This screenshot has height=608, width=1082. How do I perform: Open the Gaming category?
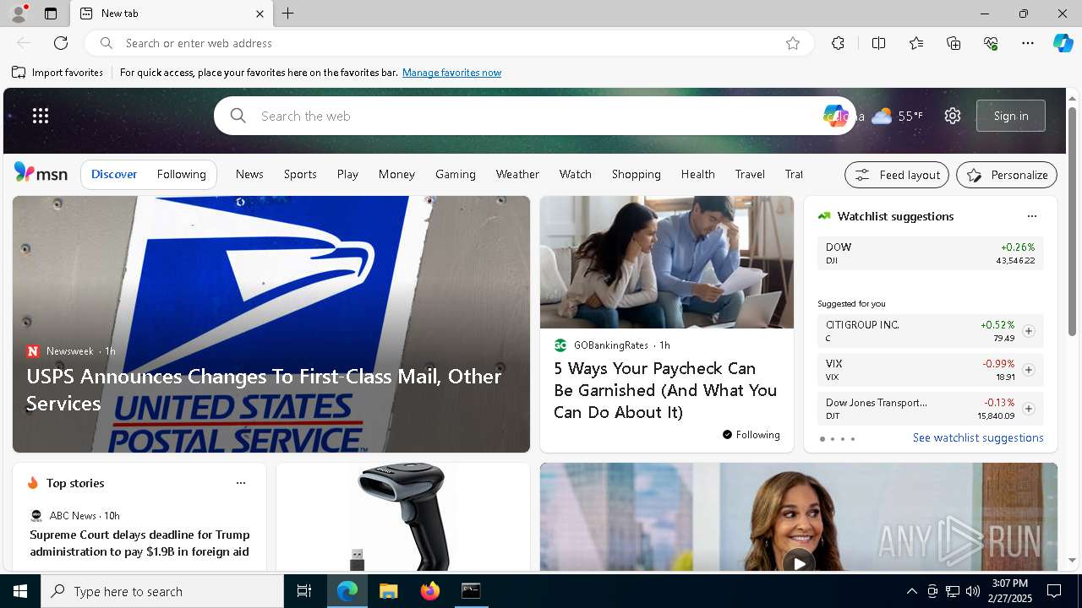point(456,174)
